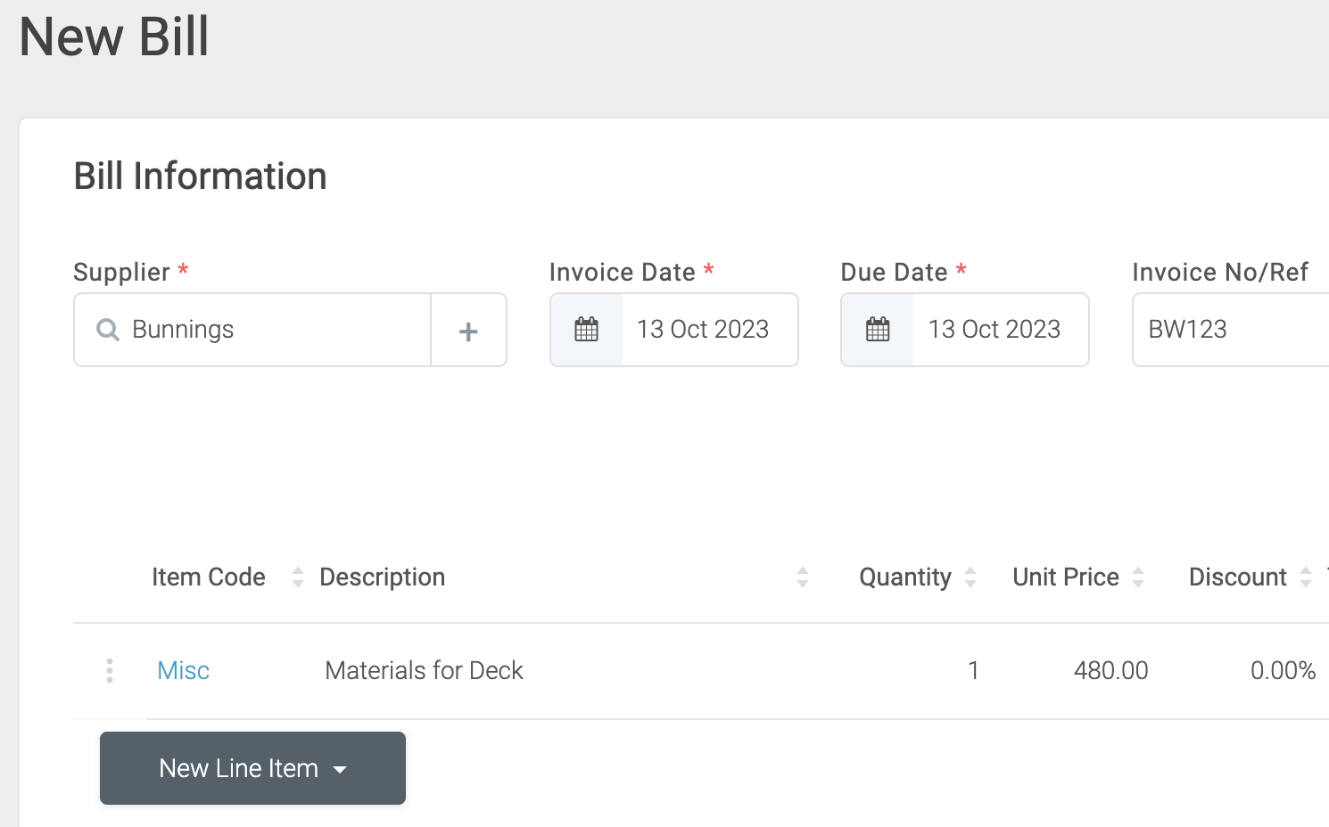Click the Supplier field containing Bunnings
This screenshot has height=827, width=1329.
pyautogui.click(x=268, y=330)
